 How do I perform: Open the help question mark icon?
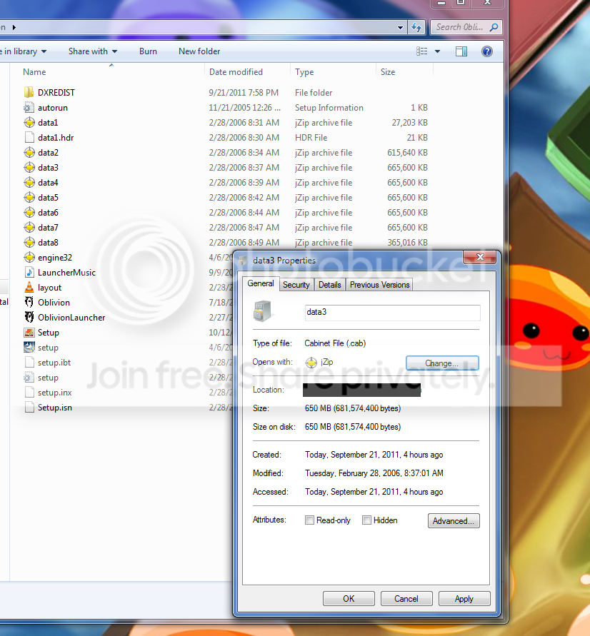coord(487,51)
